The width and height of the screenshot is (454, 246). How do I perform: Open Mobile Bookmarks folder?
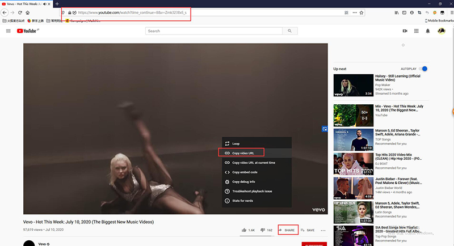(x=439, y=20)
